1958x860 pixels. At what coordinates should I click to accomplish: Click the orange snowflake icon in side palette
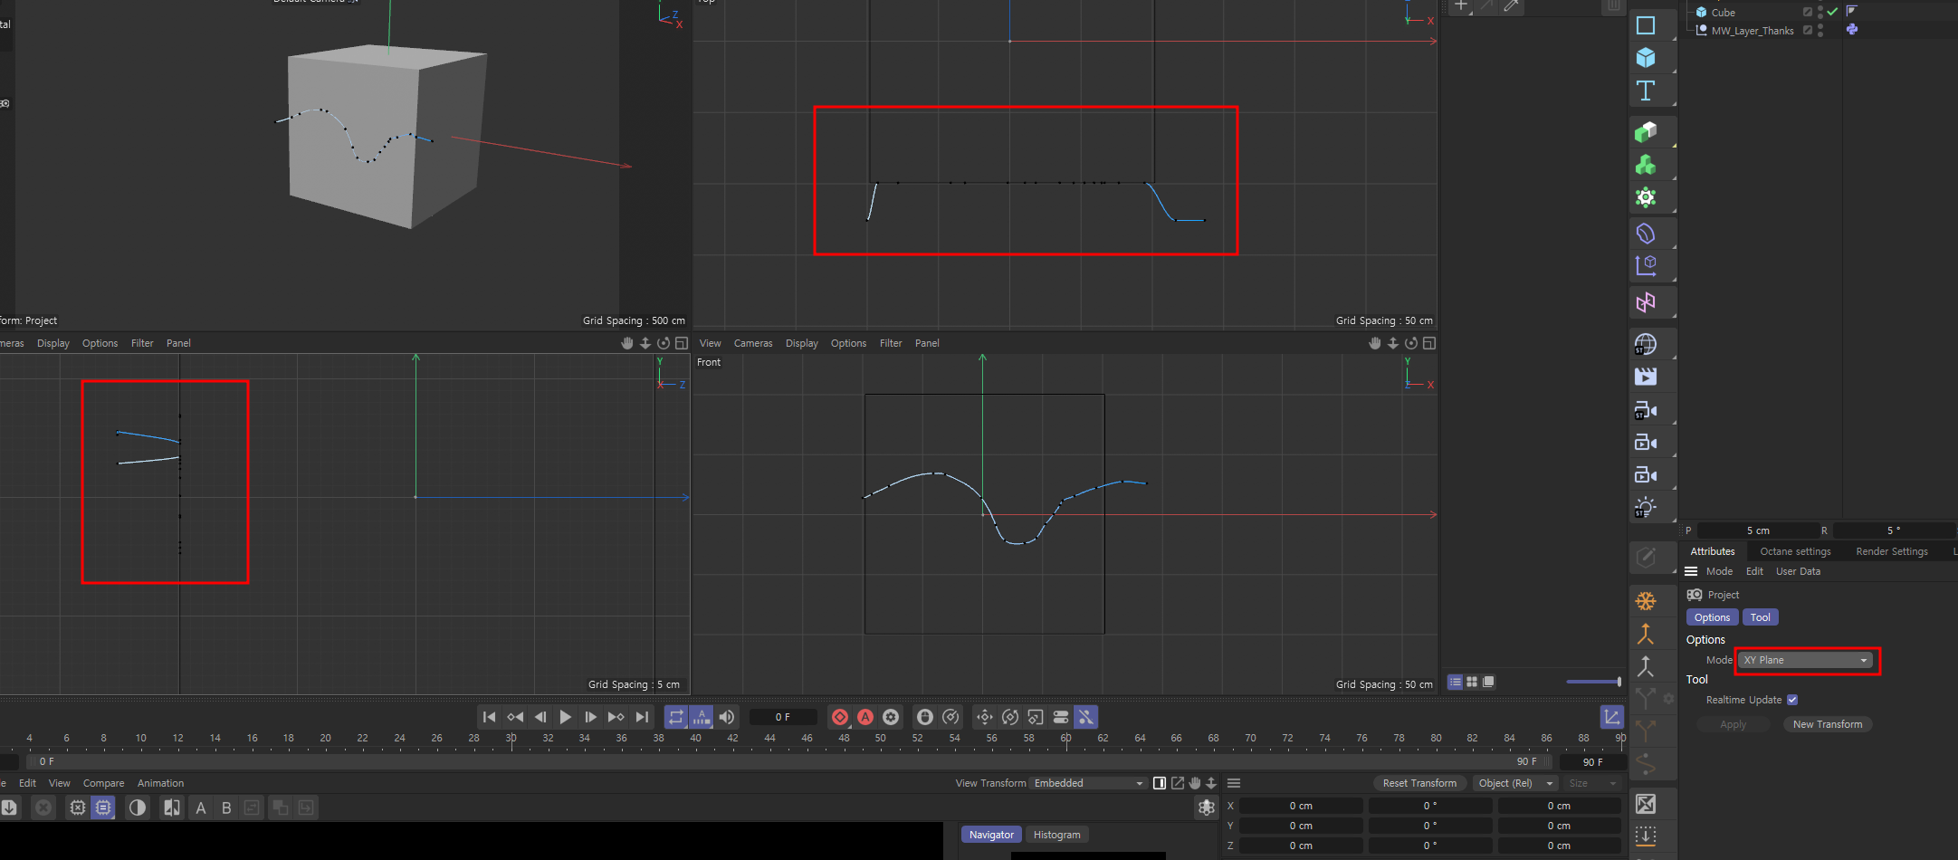(1646, 601)
